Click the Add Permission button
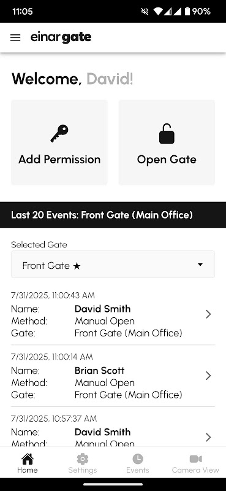The width and height of the screenshot is (226, 491). click(x=59, y=142)
